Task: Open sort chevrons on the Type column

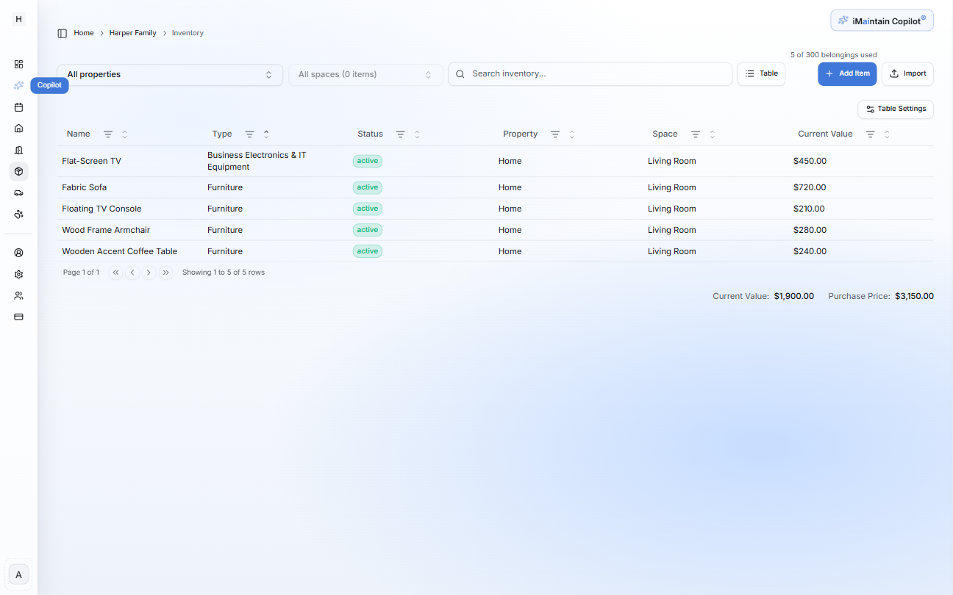Action: (266, 134)
